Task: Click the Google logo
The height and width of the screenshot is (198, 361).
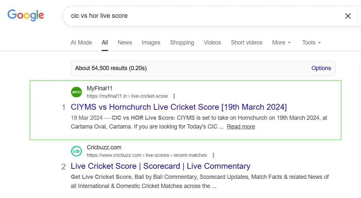Action: [26, 15]
